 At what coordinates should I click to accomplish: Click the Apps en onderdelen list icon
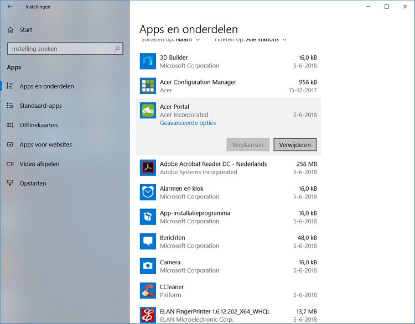[10, 86]
